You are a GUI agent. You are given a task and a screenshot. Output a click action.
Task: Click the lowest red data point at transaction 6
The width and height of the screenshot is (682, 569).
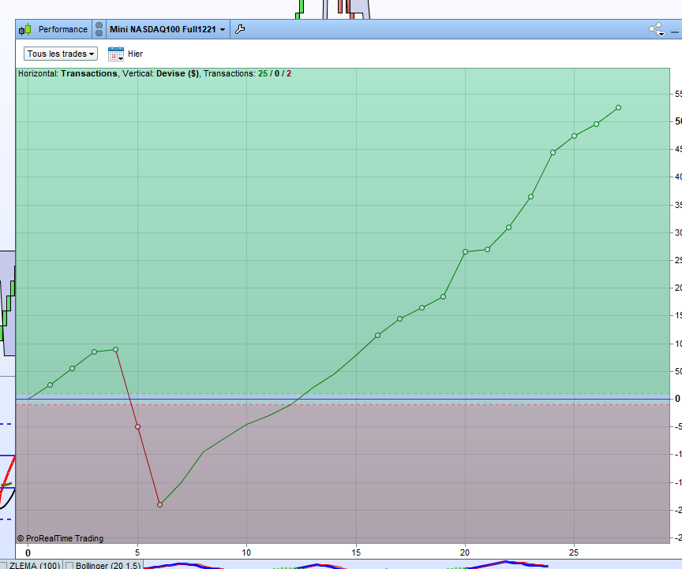pyautogui.click(x=159, y=504)
